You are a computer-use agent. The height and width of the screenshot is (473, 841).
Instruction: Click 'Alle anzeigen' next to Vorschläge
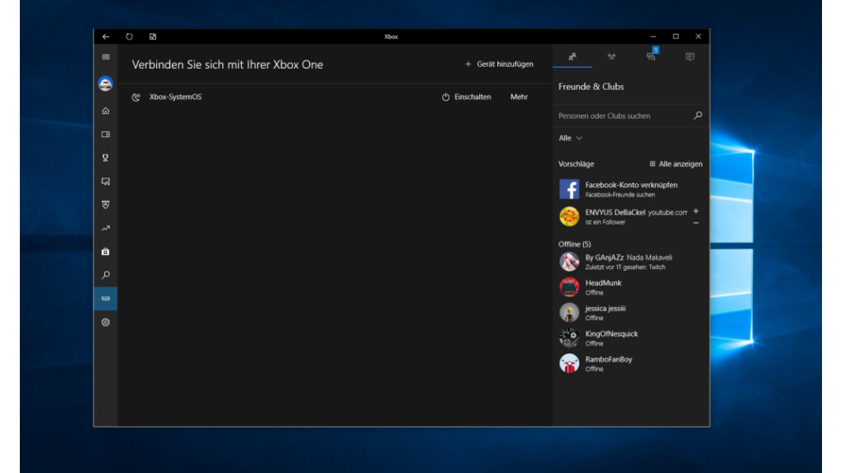coord(676,164)
